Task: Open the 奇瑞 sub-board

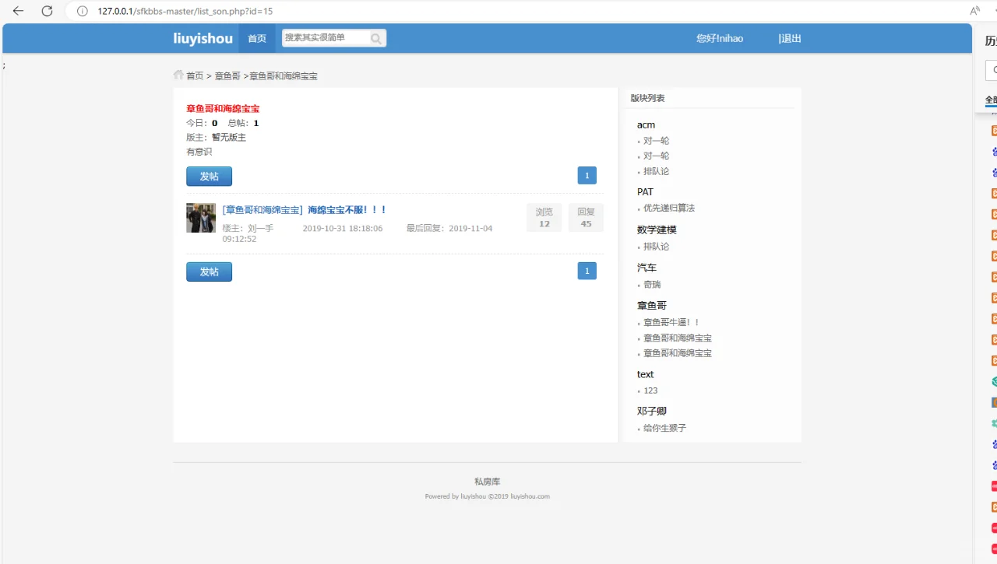Action: click(x=652, y=285)
